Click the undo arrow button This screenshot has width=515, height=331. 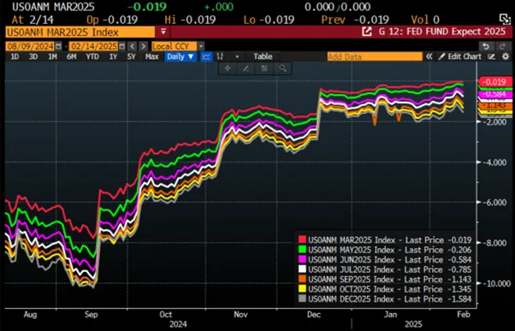pos(487,46)
